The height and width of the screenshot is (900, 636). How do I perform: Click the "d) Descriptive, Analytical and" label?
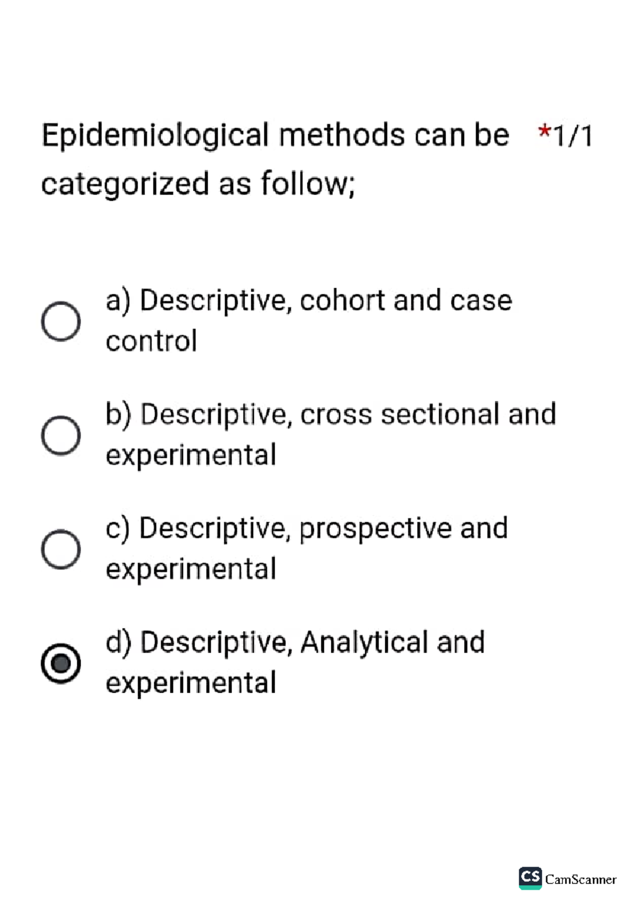click(x=295, y=642)
